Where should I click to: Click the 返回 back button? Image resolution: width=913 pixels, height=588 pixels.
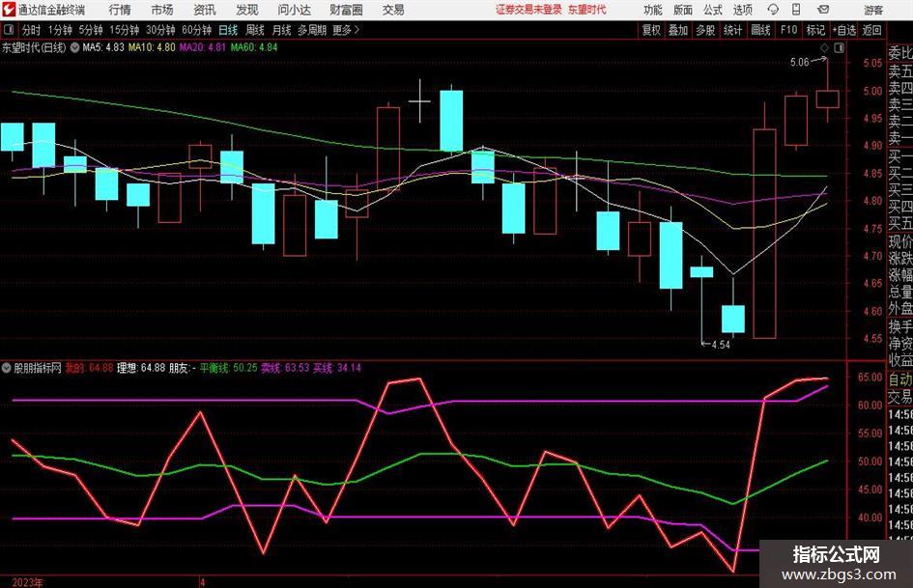tap(871, 30)
